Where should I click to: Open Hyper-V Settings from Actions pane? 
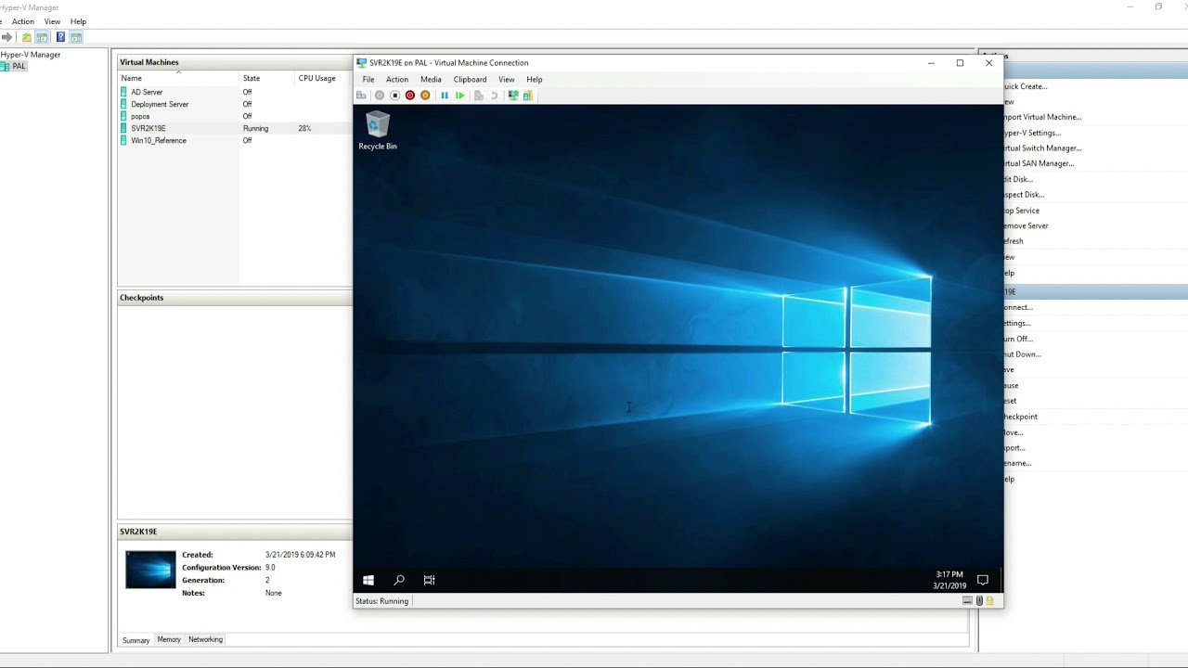(1033, 133)
